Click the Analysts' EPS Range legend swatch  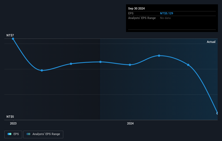28,134
